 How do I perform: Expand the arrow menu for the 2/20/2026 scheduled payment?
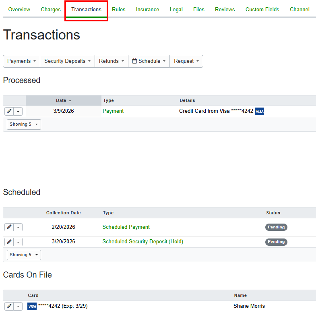click(18, 227)
